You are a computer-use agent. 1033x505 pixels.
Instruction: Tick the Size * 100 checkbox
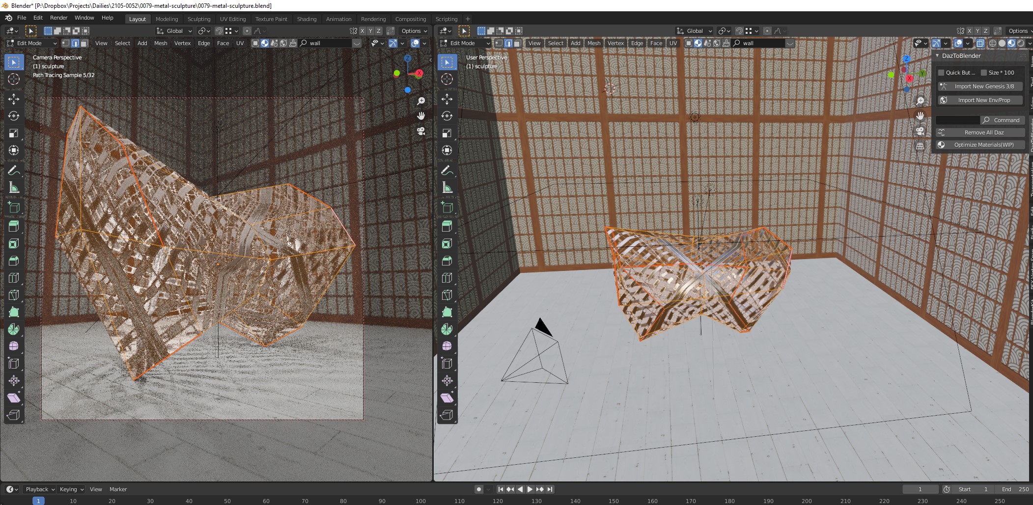tap(984, 73)
